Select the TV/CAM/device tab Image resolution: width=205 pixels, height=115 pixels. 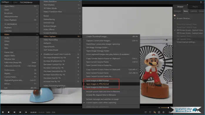click(26, 2)
